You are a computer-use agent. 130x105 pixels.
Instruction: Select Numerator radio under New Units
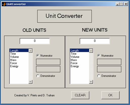click(x=99, y=56)
